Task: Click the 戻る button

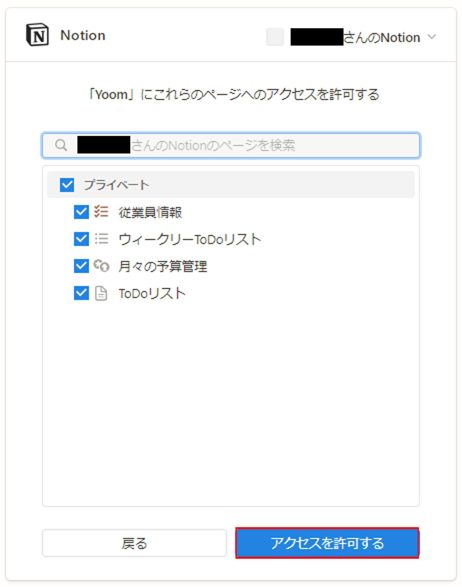Action: (134, 543)
